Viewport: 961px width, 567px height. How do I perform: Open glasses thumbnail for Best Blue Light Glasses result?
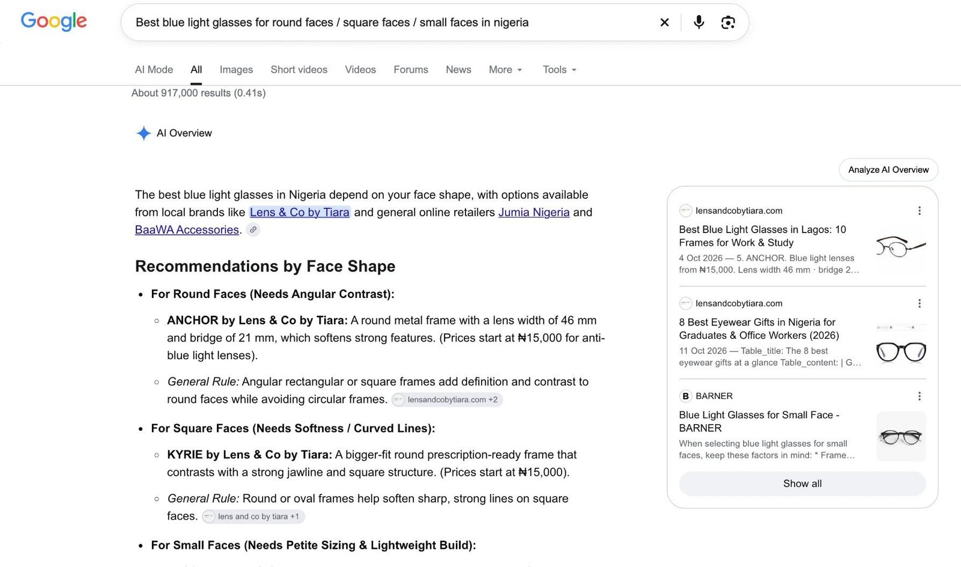coord(901,246)
